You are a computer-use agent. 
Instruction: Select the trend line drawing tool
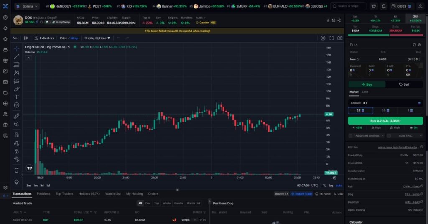pos(16,56)
